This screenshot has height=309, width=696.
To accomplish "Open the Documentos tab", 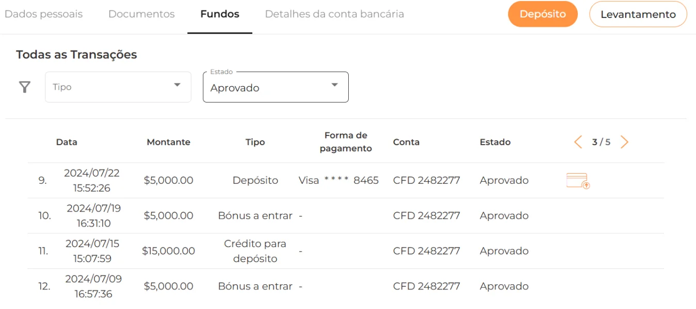I will pos(141,14).
